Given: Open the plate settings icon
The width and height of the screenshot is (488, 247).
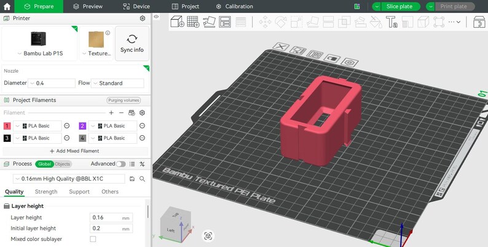Looking at the screenshot, I should (350, 62).
